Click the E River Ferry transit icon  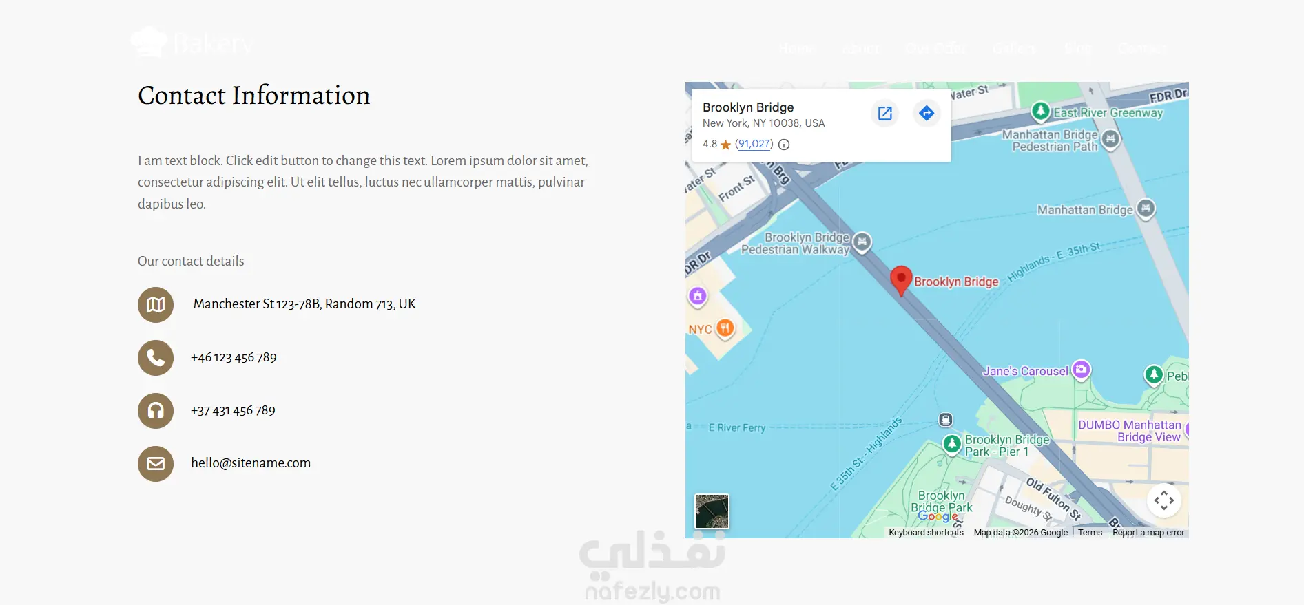(x=946, y=419)
